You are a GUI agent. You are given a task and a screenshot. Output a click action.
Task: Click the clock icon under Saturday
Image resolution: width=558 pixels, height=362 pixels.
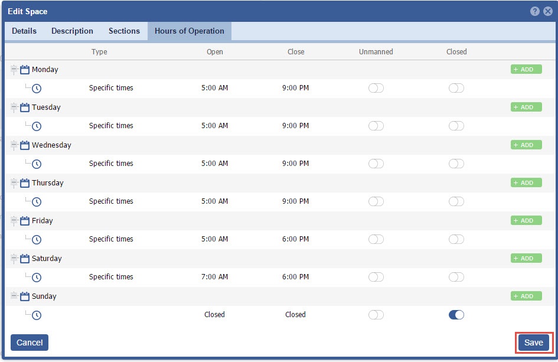point(37,278)
